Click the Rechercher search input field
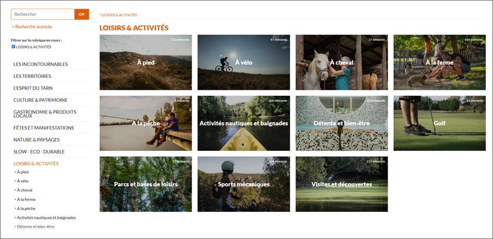The height and width of the screenshot is (239, 493). point(43,14)
